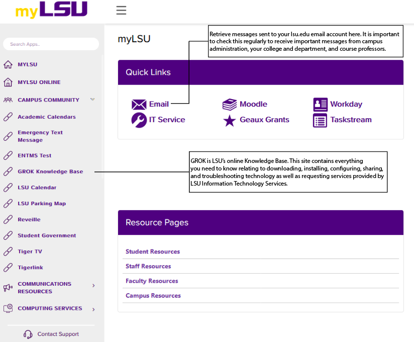
Task: Open the Moodle quick link
Action: (x=253, y=104)
